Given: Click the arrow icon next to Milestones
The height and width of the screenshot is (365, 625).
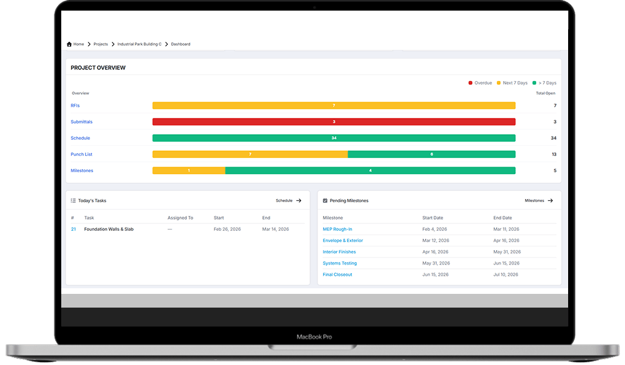Looking at the screenshot, I should click(551, 201).
